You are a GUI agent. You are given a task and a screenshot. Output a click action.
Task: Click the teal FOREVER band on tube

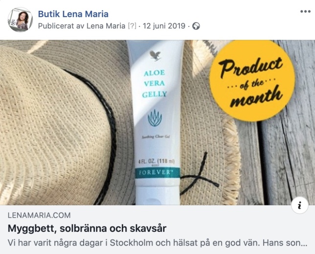[x=157, y=173]
